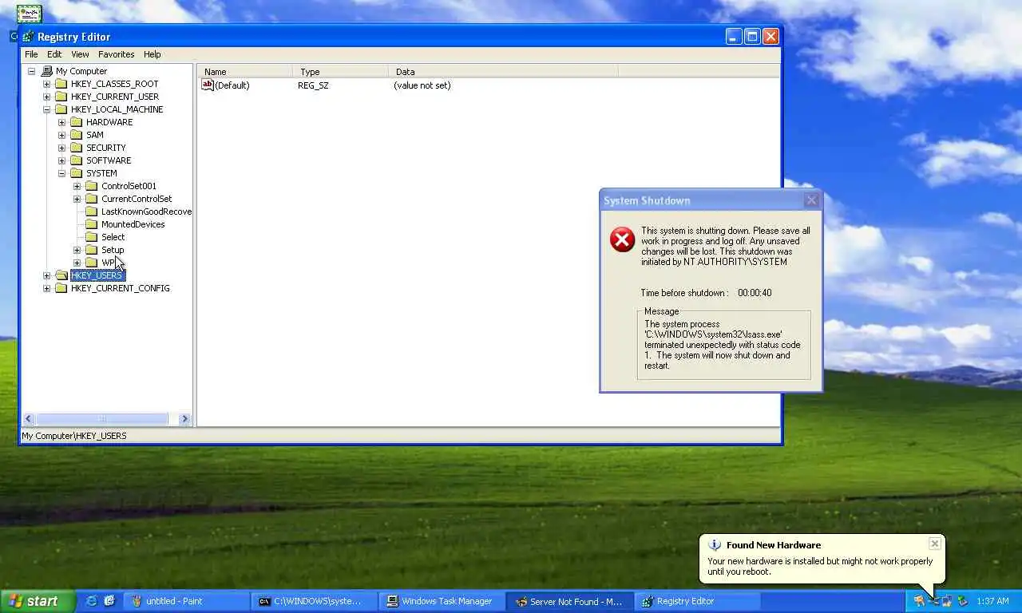Click the Start button
This screenshot has width=1022, height=613.
coord(38,601)
